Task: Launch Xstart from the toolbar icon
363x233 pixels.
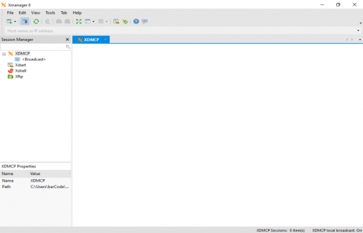Action: point(116,21)
